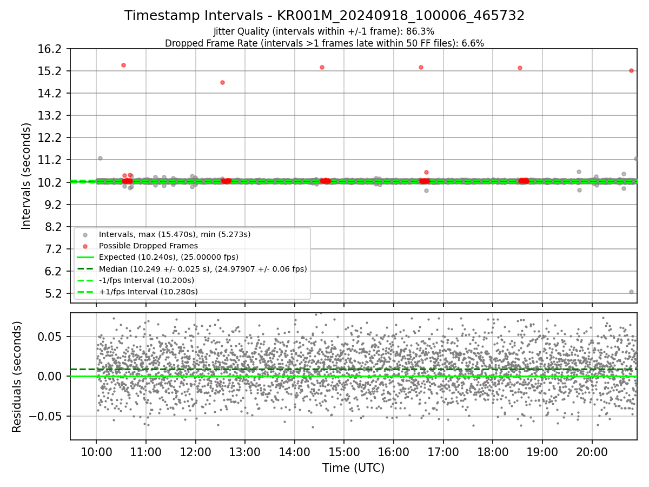Select the 'Jitter Quality' 86.3% subtitle line
The width and height of the screenshot is (649, 487).
coord(324,31)
